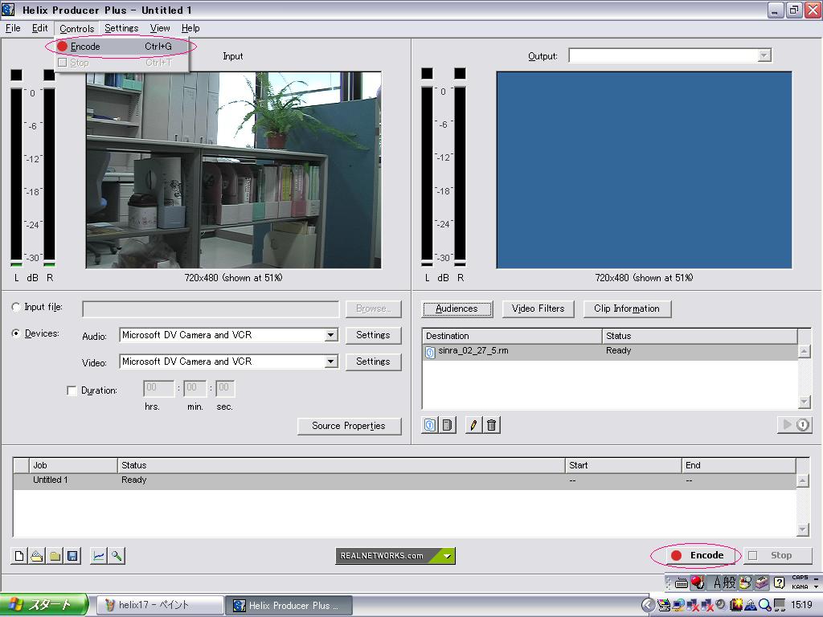Screen dimensions: 823x617
Task: Click the language bar help question icon
Action: tap(779, 582)
